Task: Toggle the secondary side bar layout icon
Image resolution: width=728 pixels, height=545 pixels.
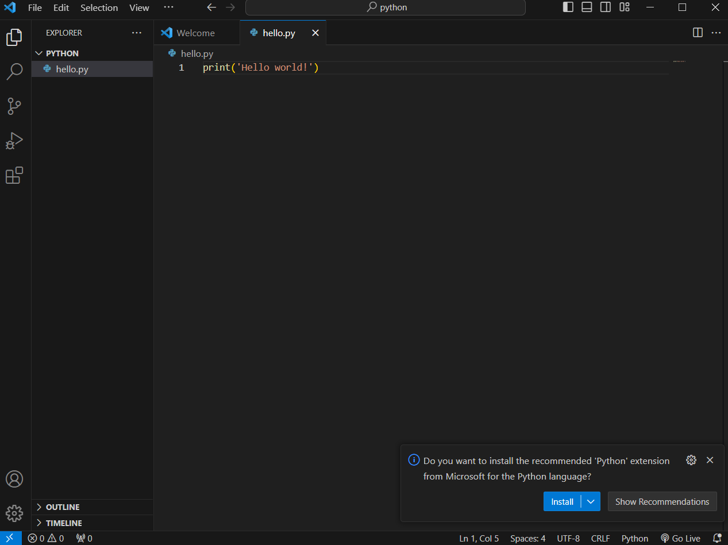Action: (606, 7)
